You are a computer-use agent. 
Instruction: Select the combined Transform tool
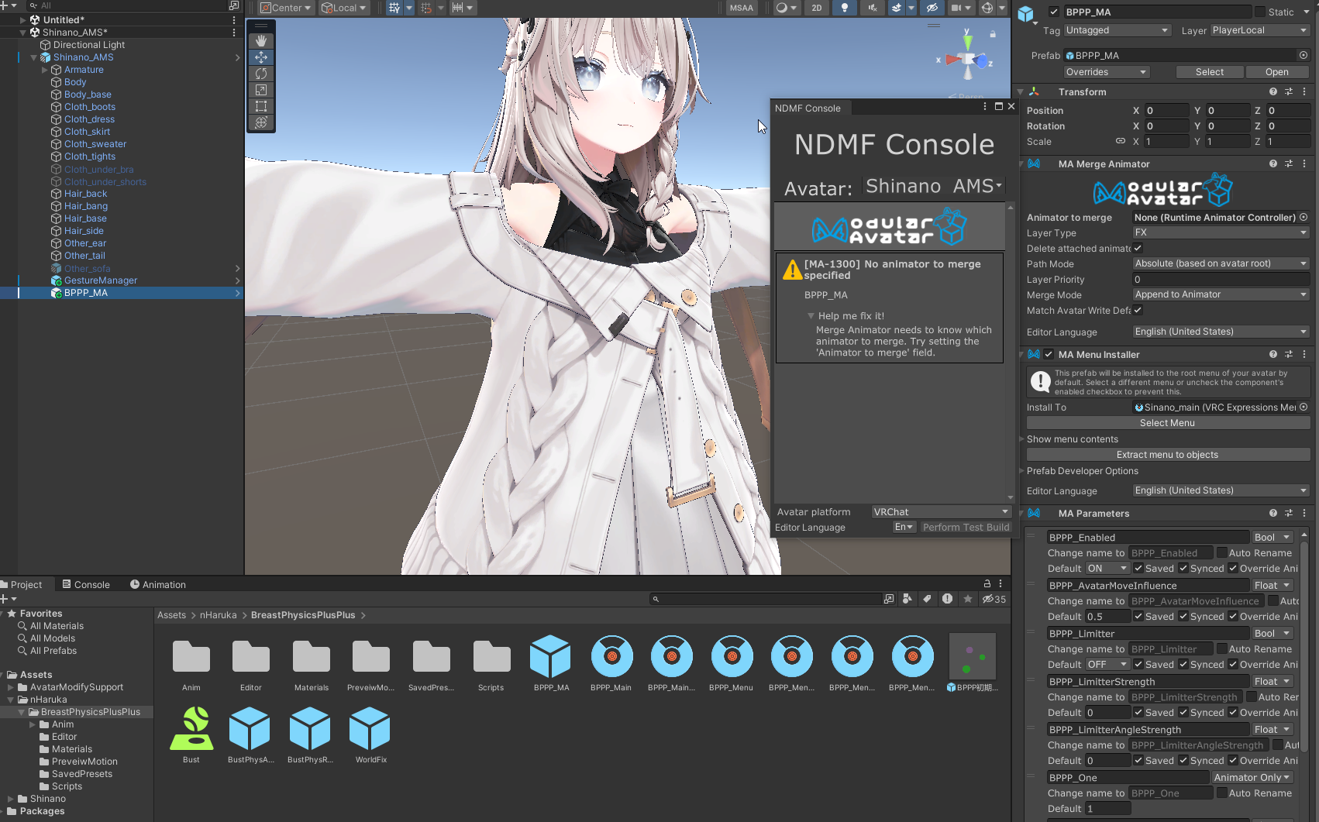(x=261, y=122)
